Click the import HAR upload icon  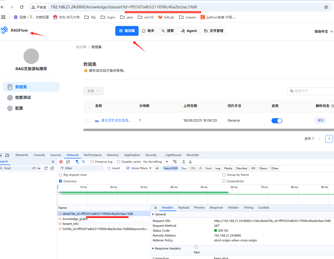(x=184, y=162)
